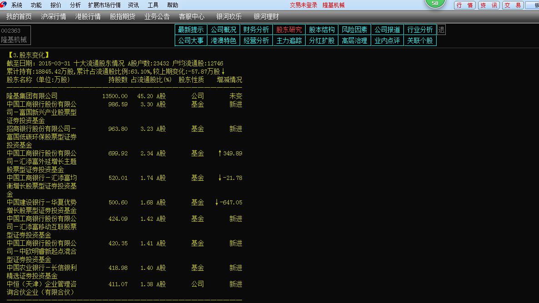Screen dimensions: 539x303
Task: Switch to 客服中心 tab
Action: click(x=191, y=17)
